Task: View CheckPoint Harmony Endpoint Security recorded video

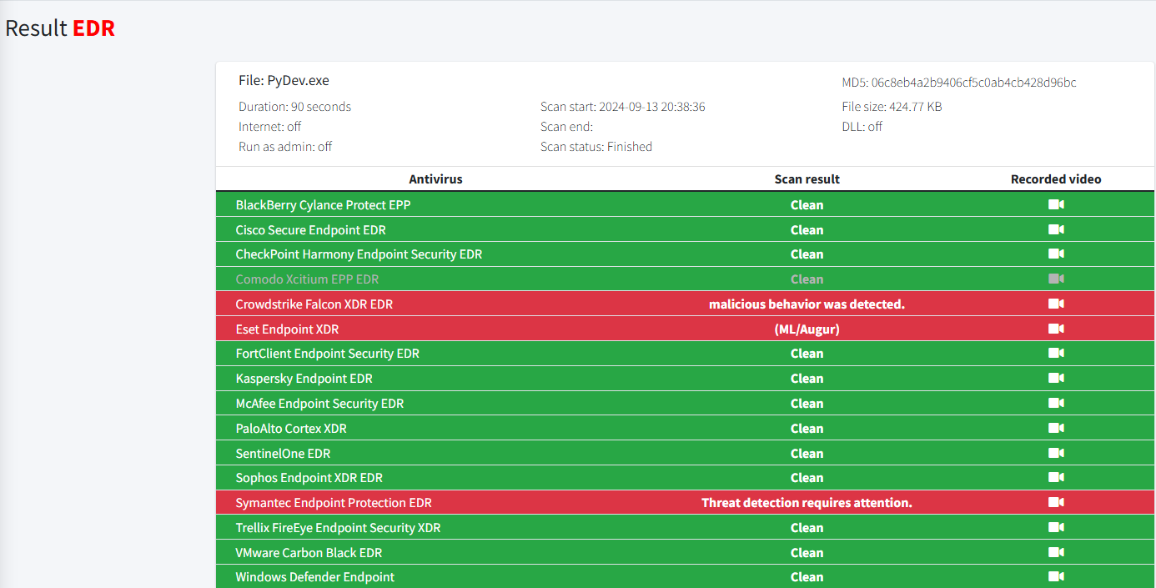Action: tap(1056, 254)
